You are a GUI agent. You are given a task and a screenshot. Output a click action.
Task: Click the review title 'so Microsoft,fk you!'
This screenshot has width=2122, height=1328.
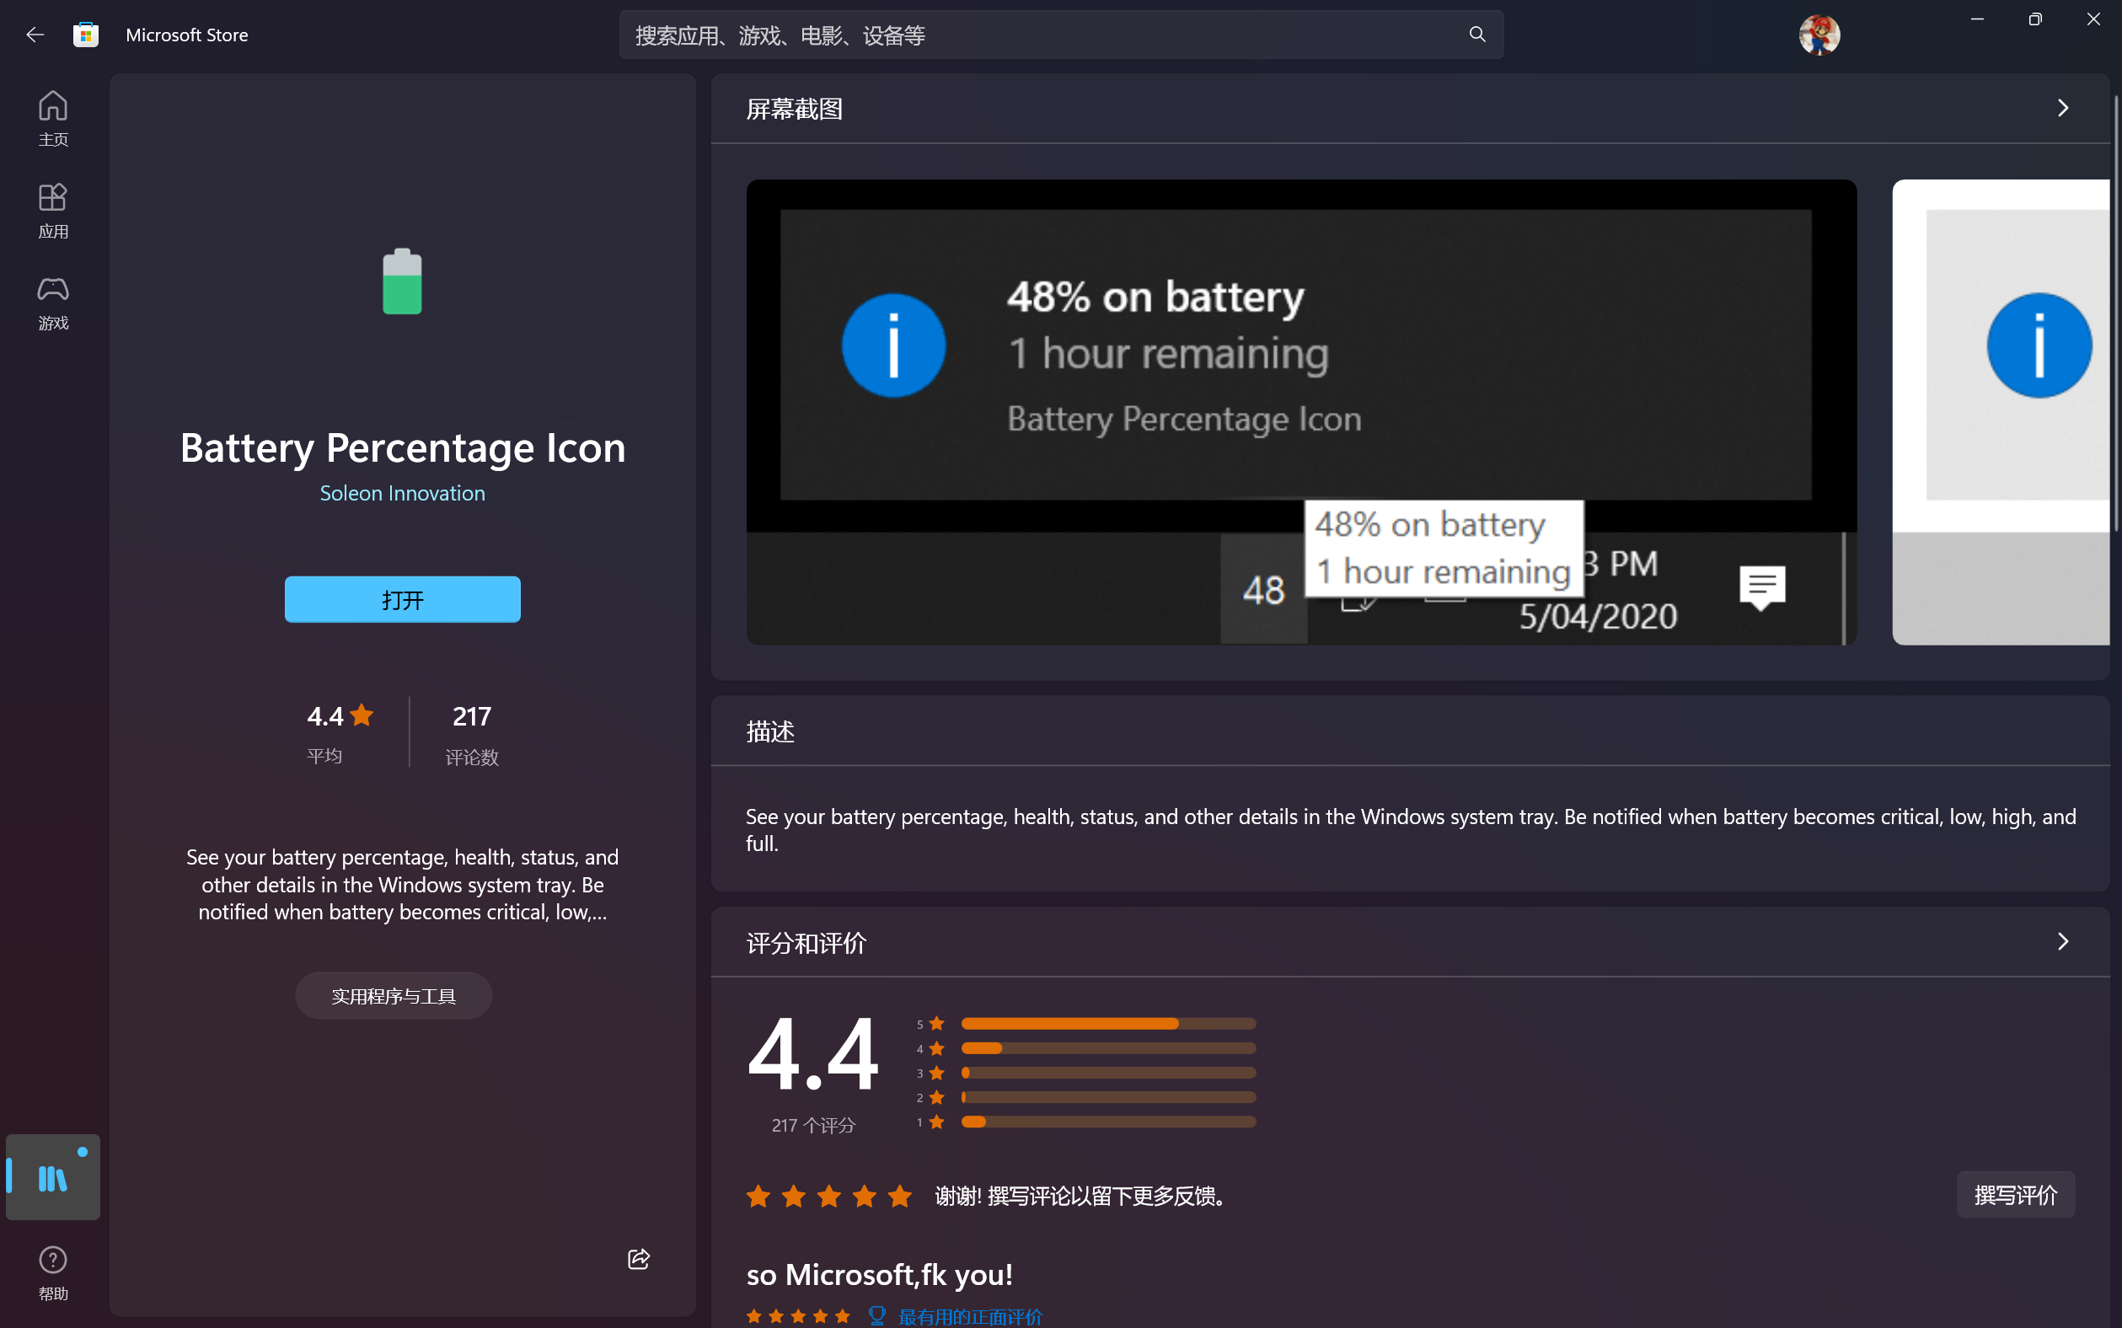point(879,1273)
